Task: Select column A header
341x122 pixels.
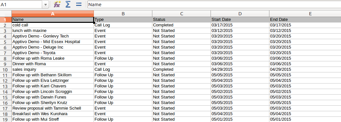Action: tap(53, 14)
